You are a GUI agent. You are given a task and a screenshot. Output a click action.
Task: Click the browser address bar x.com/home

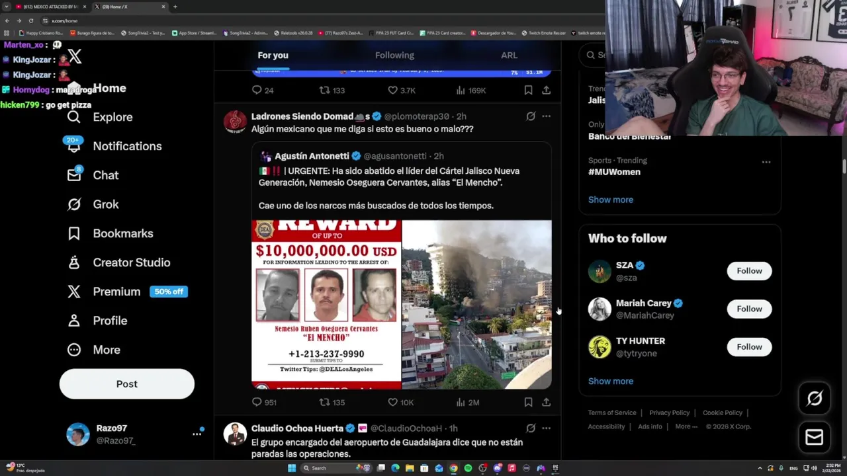65,20
